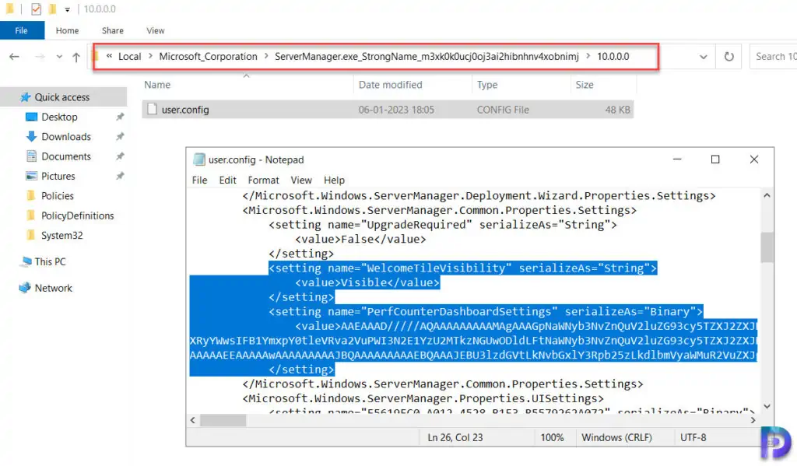Open the Home ribbon tab

[x=67, y=30]
